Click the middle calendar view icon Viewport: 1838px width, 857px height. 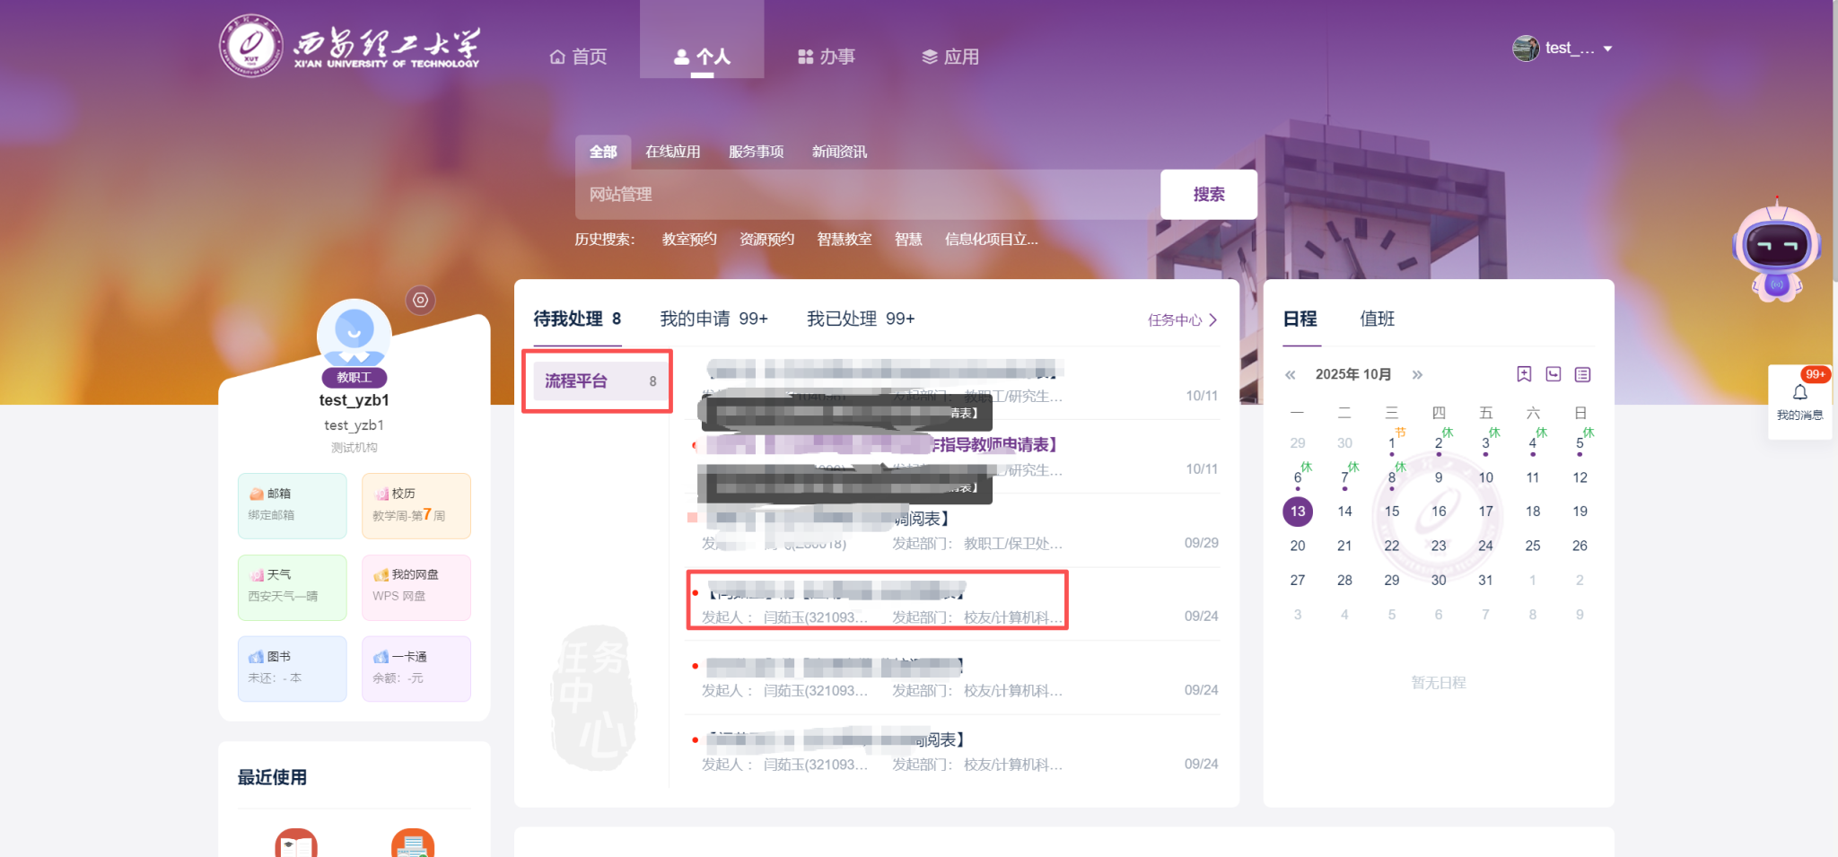click(1554, 374)
